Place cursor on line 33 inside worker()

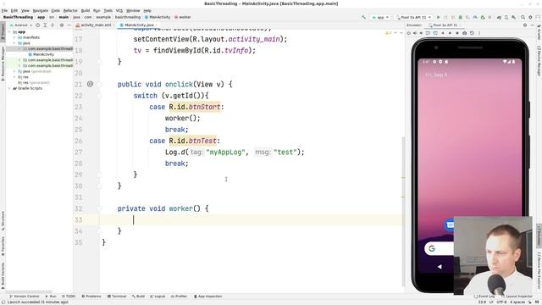point(251,219)
